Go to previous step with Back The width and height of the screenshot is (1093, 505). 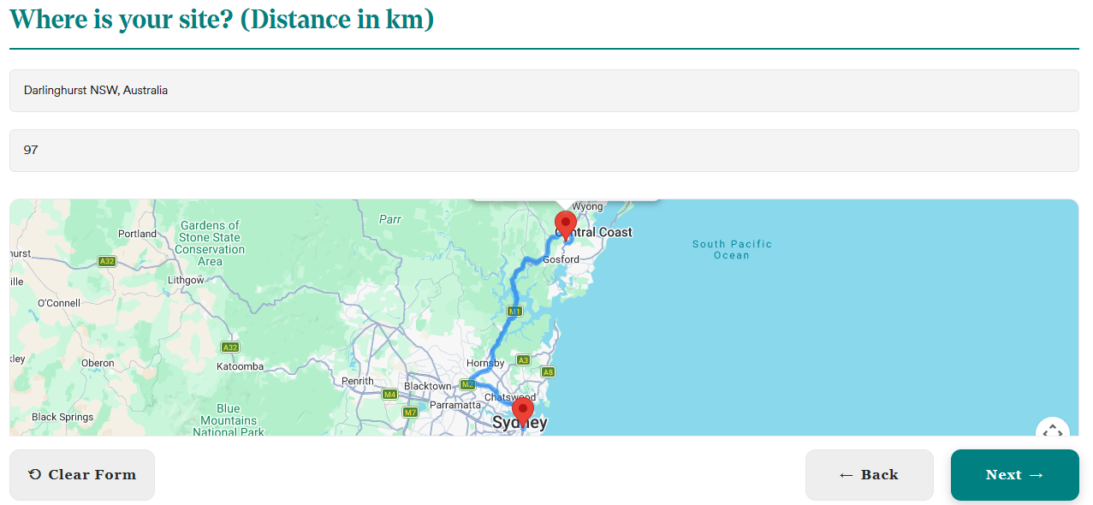(x=869, y=475)
